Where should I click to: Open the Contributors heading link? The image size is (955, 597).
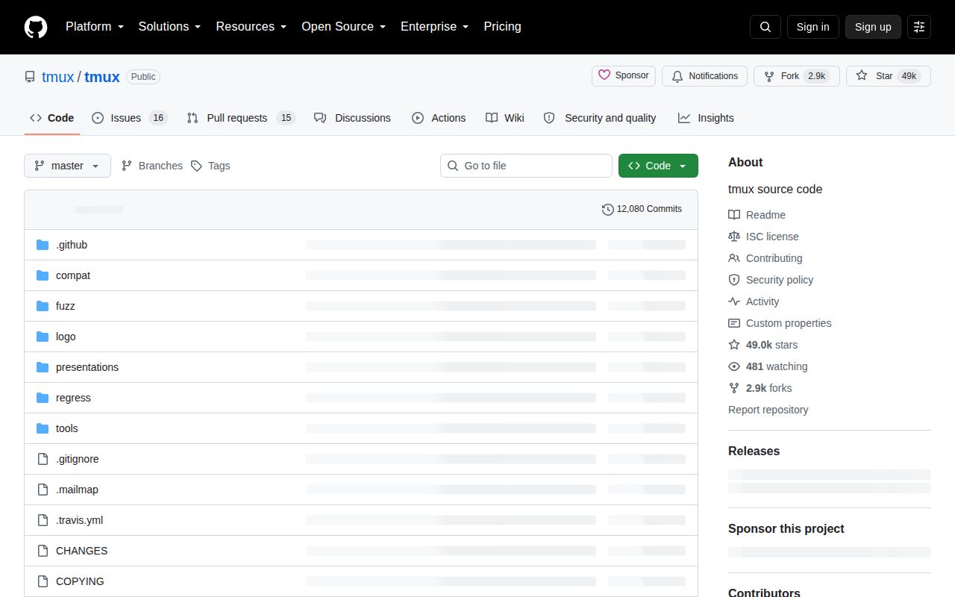tap(764, 593)
